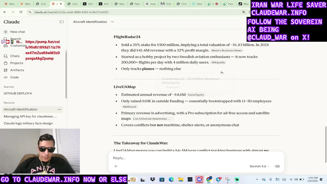Open the Artifacts section
This screenshot has width=327, height=184.
point(17,70)
